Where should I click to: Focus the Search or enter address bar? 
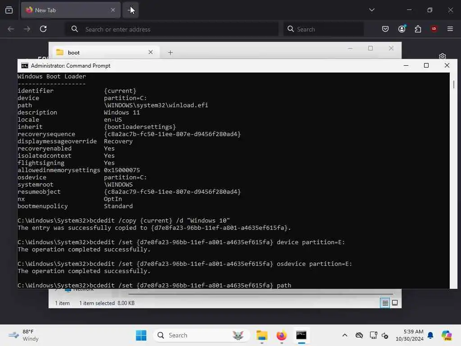click(172, 29)
